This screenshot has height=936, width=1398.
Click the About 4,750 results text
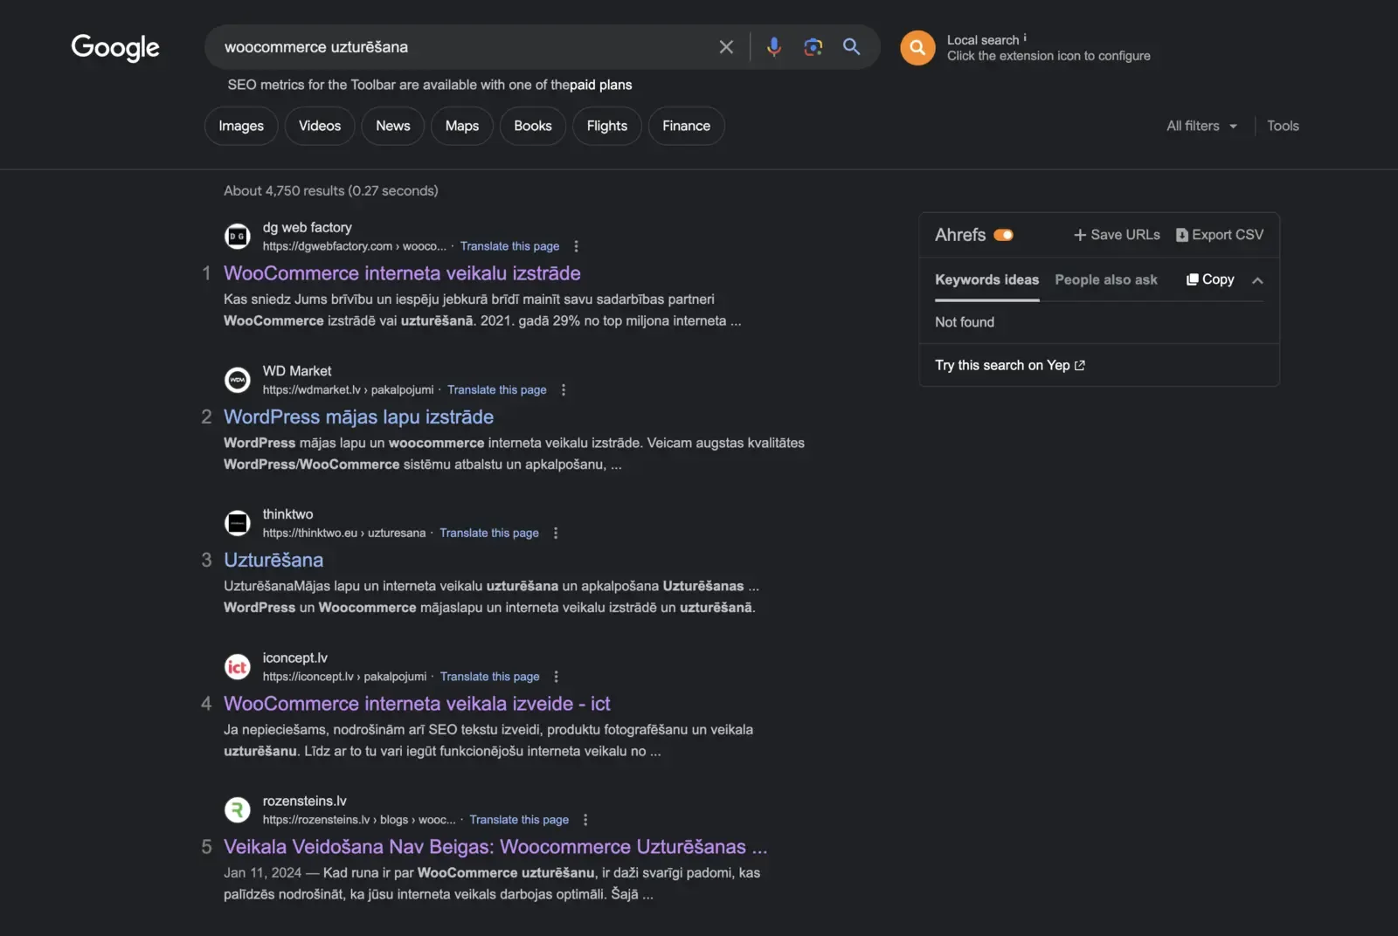point(331,190)
